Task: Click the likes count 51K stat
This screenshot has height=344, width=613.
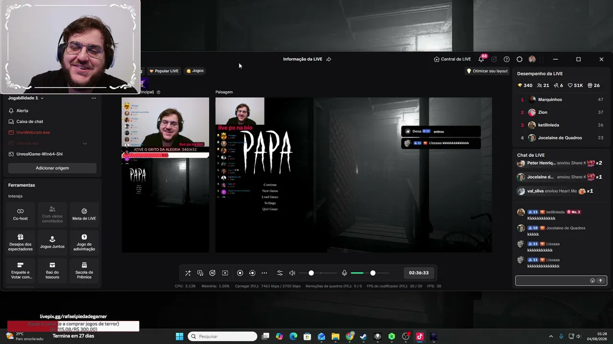Action: pyautogui.click(x=576, y=86)
